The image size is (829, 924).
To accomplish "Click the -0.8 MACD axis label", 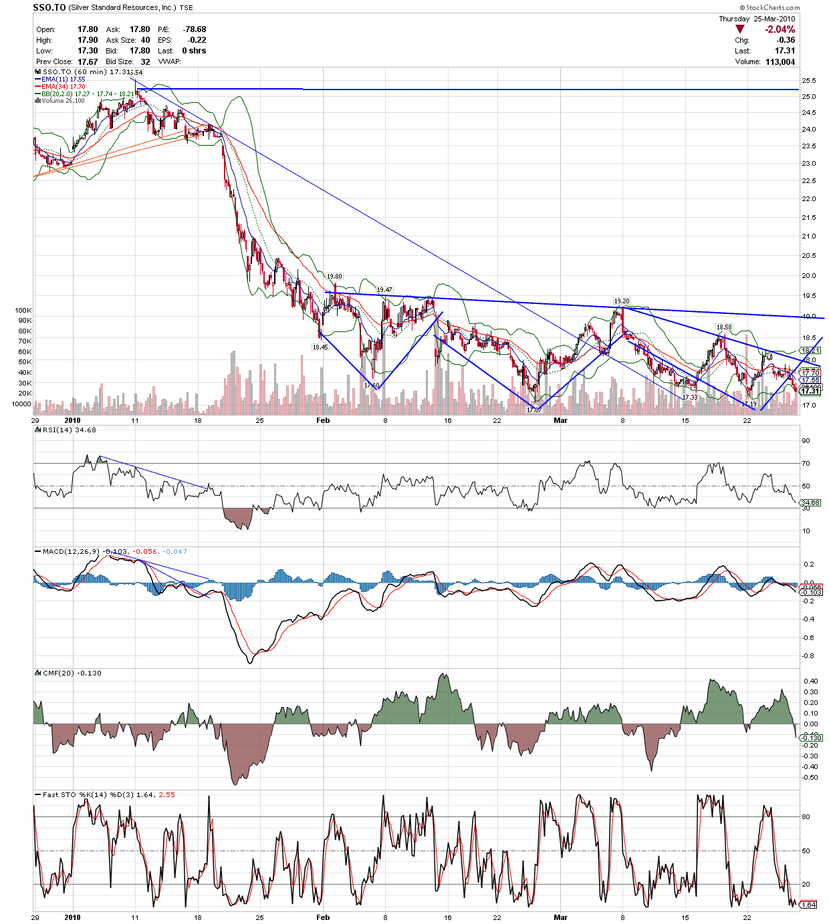I will [808, 656].
